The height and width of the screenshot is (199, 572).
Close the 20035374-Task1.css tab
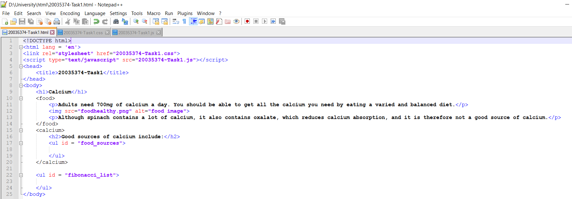[x=107, y=33]
